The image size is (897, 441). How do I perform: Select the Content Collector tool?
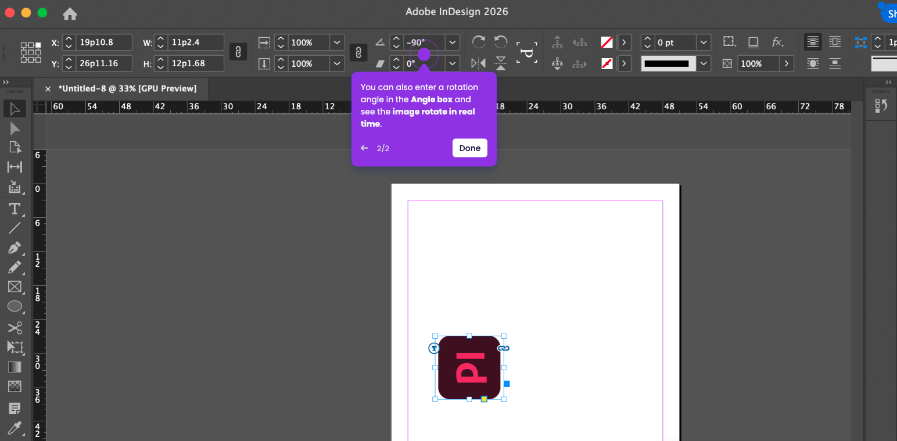[15, 188]
